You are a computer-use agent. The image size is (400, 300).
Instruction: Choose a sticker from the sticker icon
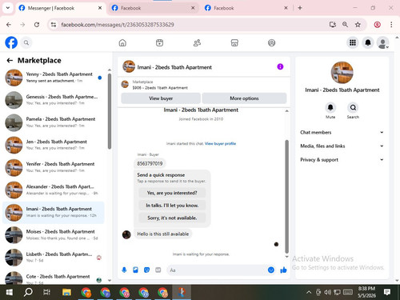click(x=146, y=270)
